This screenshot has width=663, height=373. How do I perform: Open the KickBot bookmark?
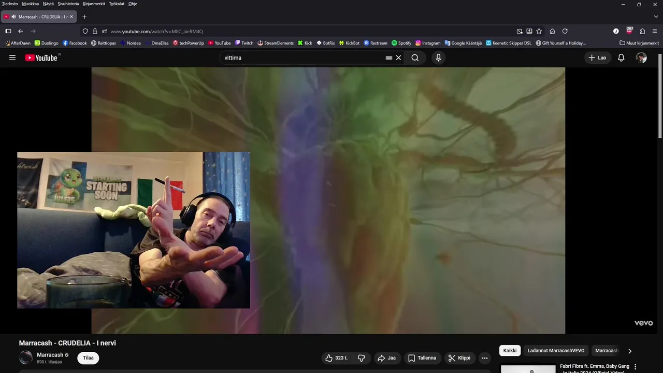349,43
